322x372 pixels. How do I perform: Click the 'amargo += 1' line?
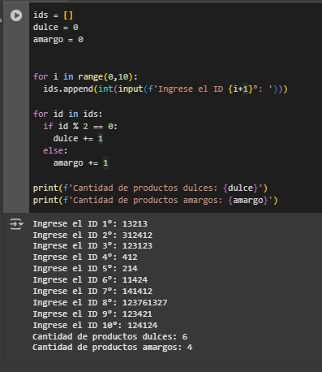80,163
